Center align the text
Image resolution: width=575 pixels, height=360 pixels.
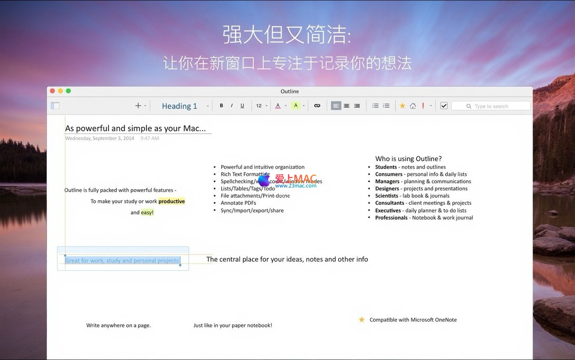[x=347, y=106]
